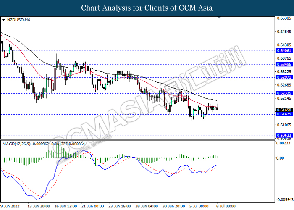The width and height of the screenshot is (294, 210).
Task: Click the 0.65385 price scale value
Action: click(x=284, y=18)
